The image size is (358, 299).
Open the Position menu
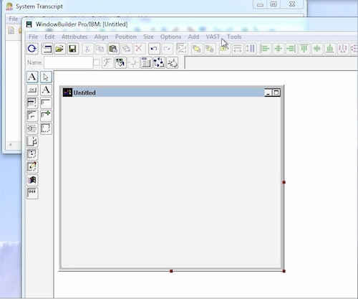coord(126,37)
